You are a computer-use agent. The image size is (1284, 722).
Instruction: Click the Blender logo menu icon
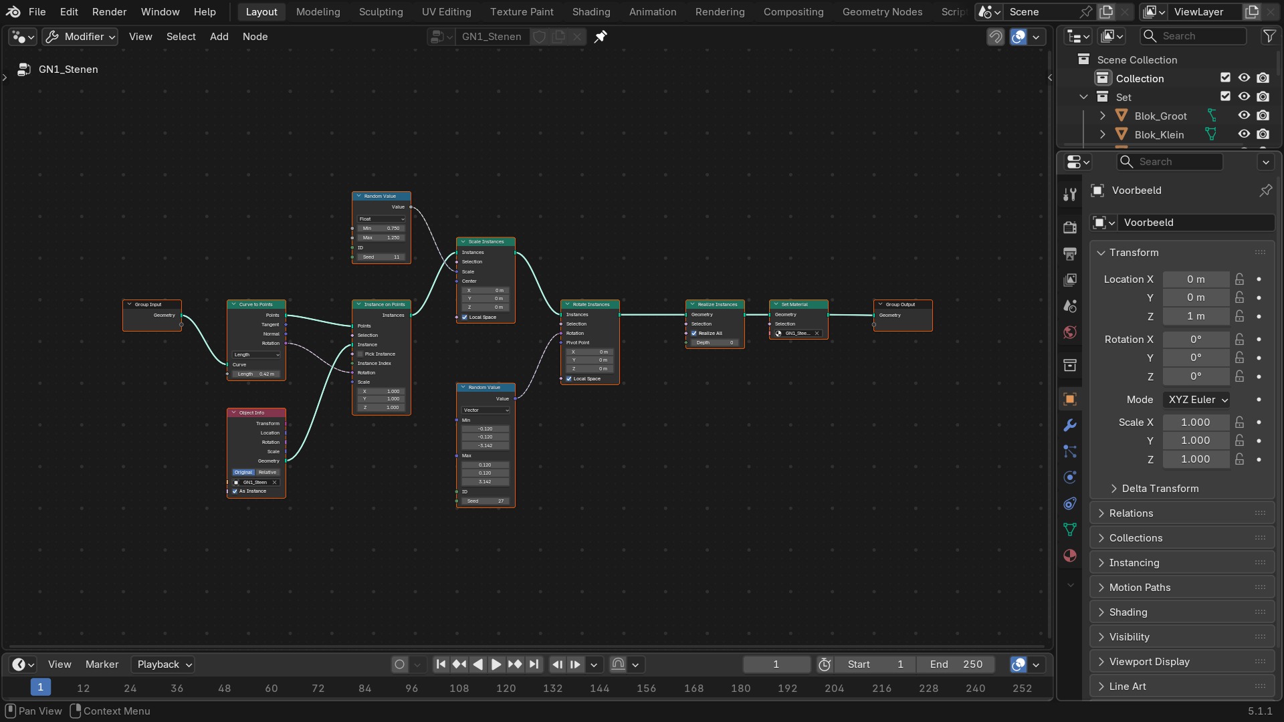tap(13, 11)
